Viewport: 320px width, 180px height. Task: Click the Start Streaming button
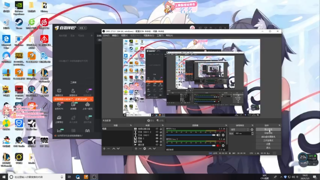point(268,129)
